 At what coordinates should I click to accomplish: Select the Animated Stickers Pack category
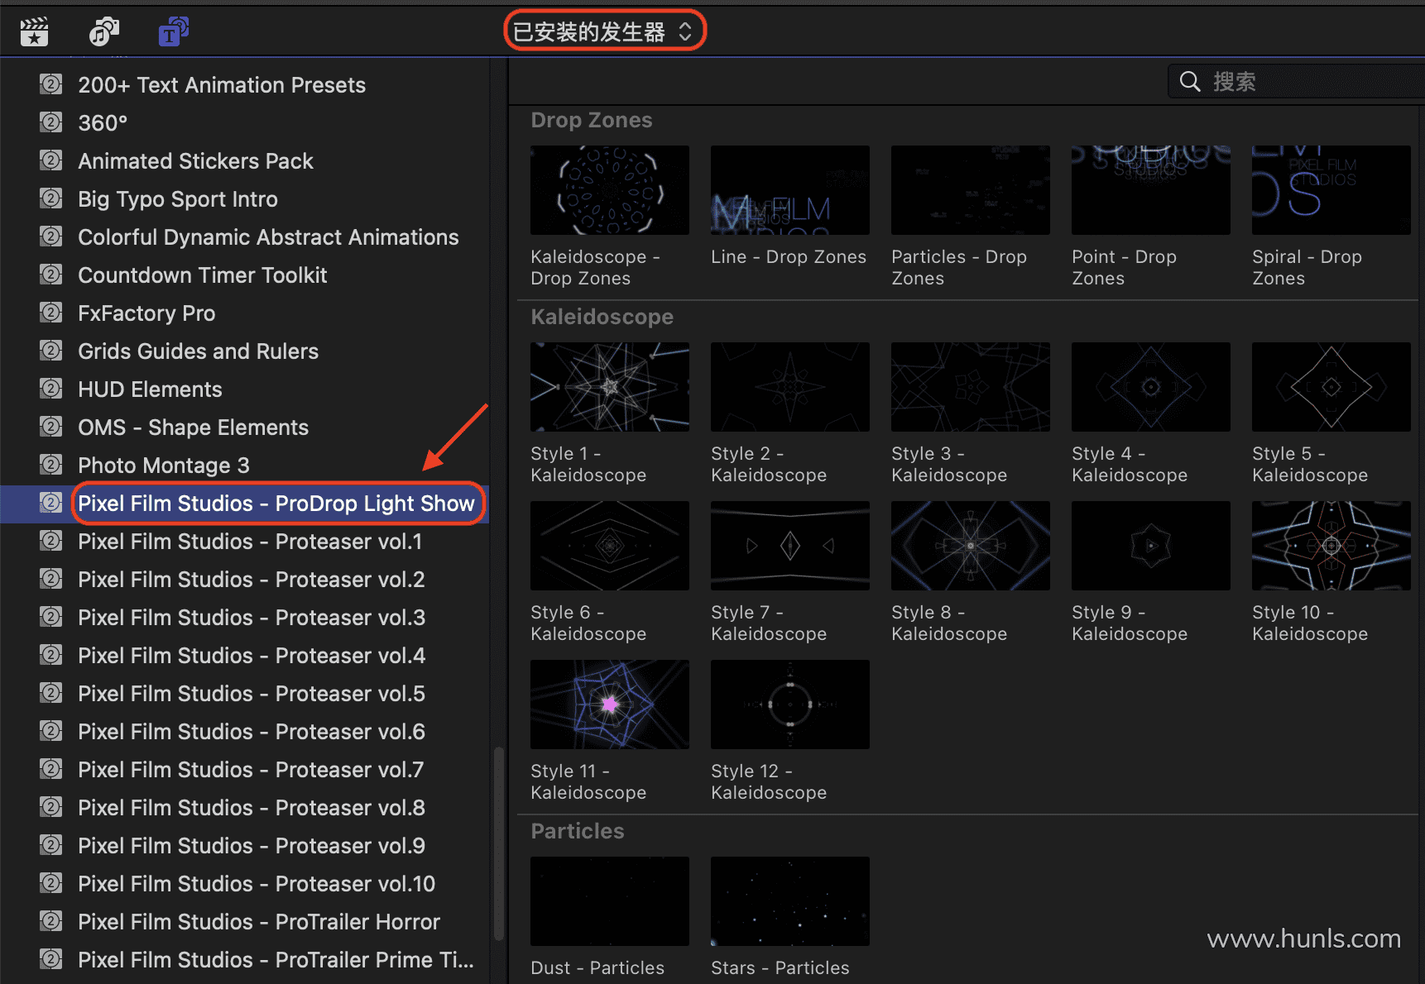[245, 161]
